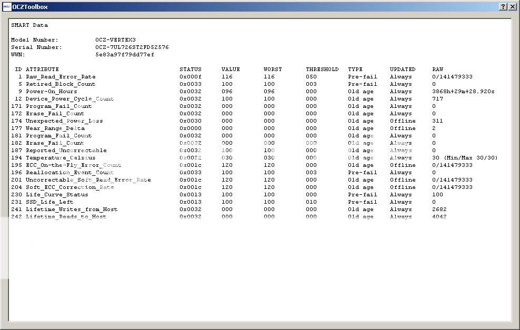Image resolution: width=520 pixels, height=330 pixels.
Task: Select the "Model Number:" label
Action: pos(35,40)
